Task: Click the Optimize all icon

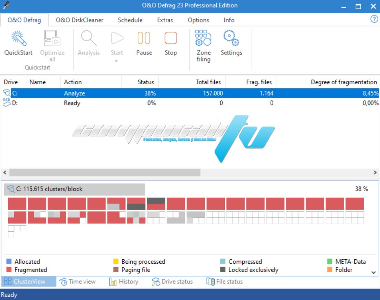Action: click(x=52, y=38)
